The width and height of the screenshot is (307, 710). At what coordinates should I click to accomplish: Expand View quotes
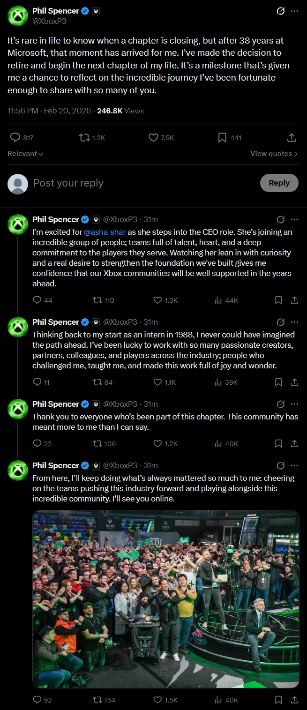coord(274,154)
